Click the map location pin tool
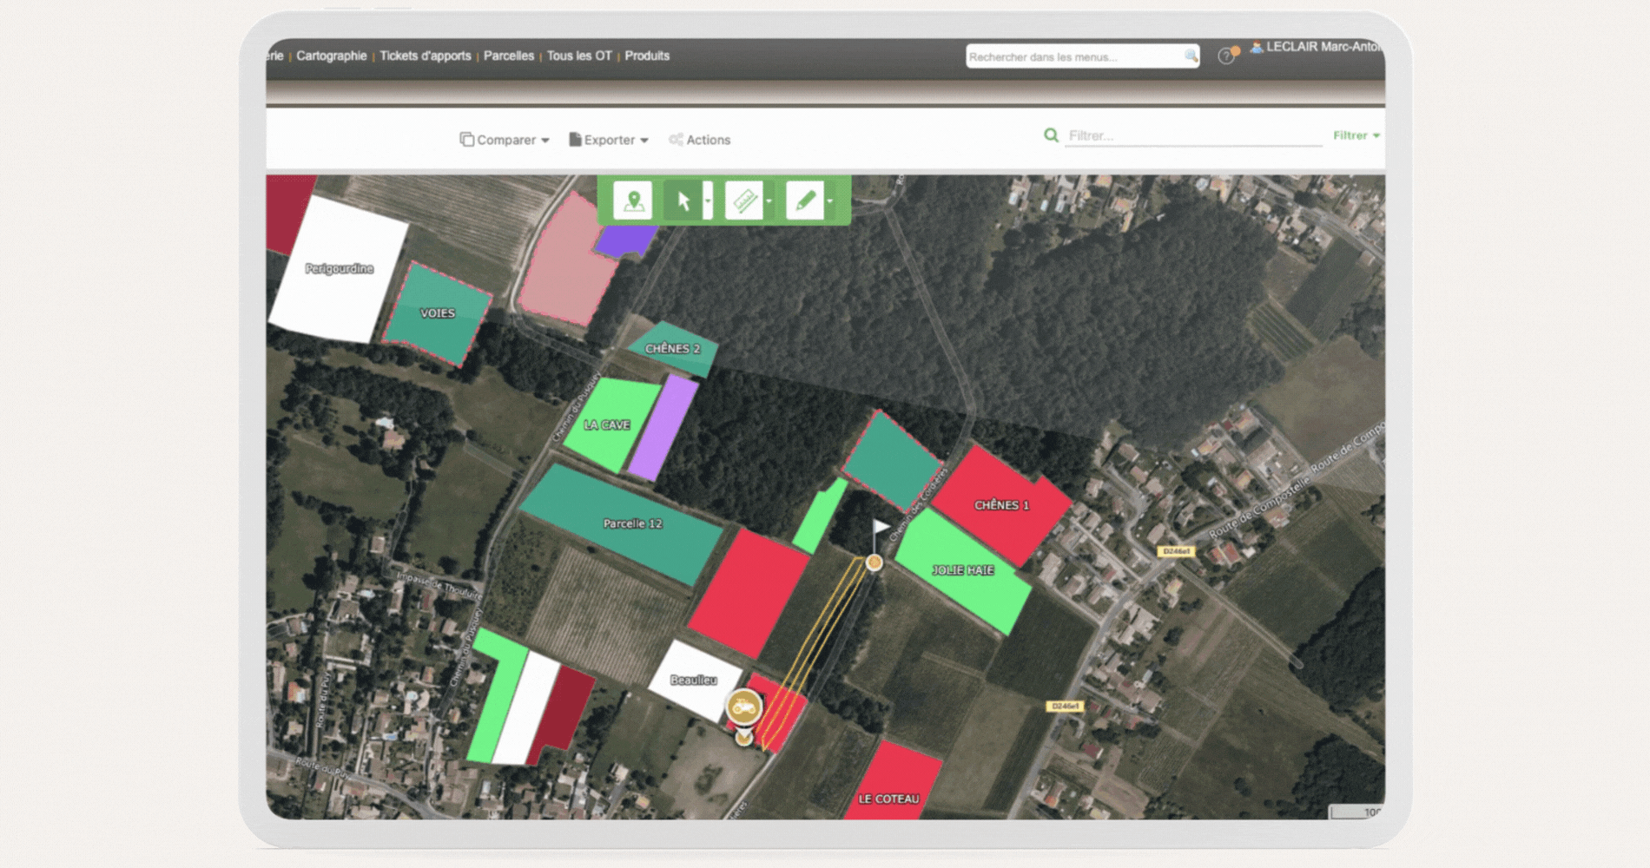The image size is (1650, 868). point(633,201)
